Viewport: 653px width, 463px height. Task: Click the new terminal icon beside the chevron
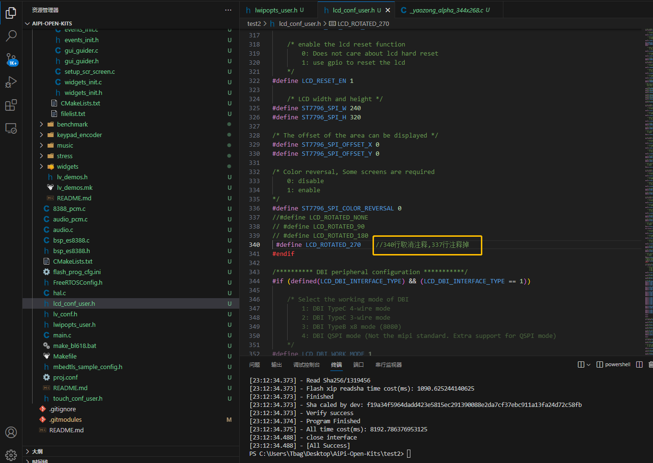(581, 365)
